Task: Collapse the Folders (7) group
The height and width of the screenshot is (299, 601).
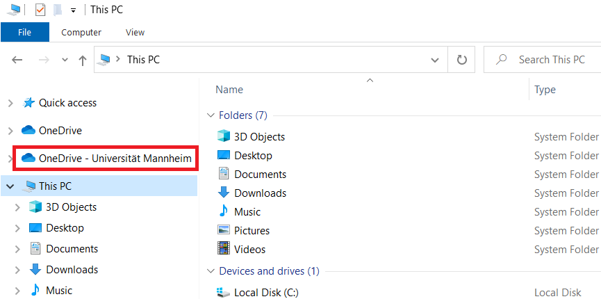Action: point(211,115)
